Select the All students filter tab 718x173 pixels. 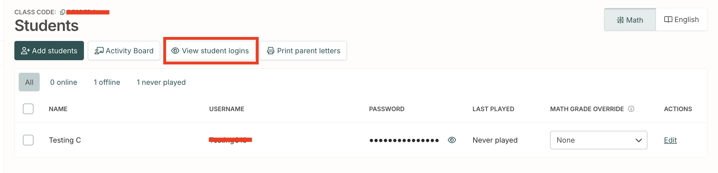29,82
